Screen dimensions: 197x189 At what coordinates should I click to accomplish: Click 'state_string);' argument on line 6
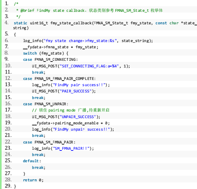(137, 41)
